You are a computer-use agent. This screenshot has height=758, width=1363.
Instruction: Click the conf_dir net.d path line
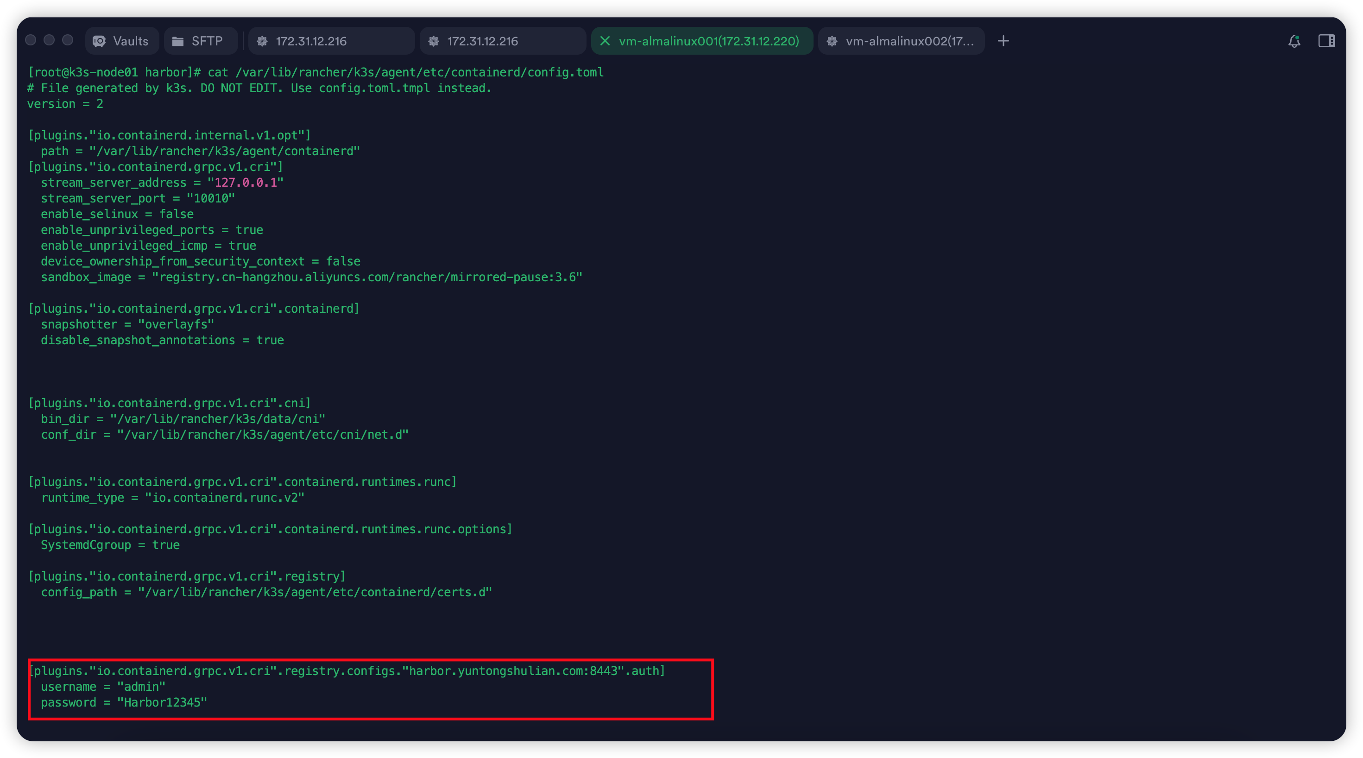click(225, 435)
